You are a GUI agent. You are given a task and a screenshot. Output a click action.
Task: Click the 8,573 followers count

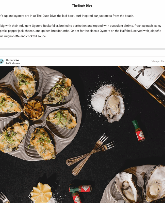(13, 63)
